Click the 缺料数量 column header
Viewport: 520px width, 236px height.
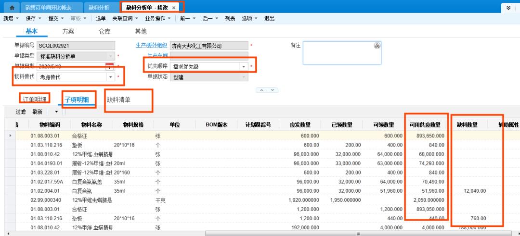[x=467, y=125]
